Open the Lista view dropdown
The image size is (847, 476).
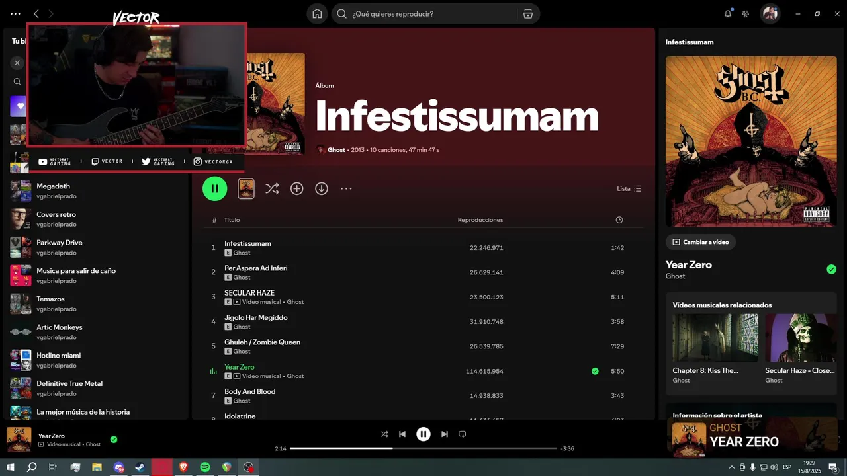(629, 188)
